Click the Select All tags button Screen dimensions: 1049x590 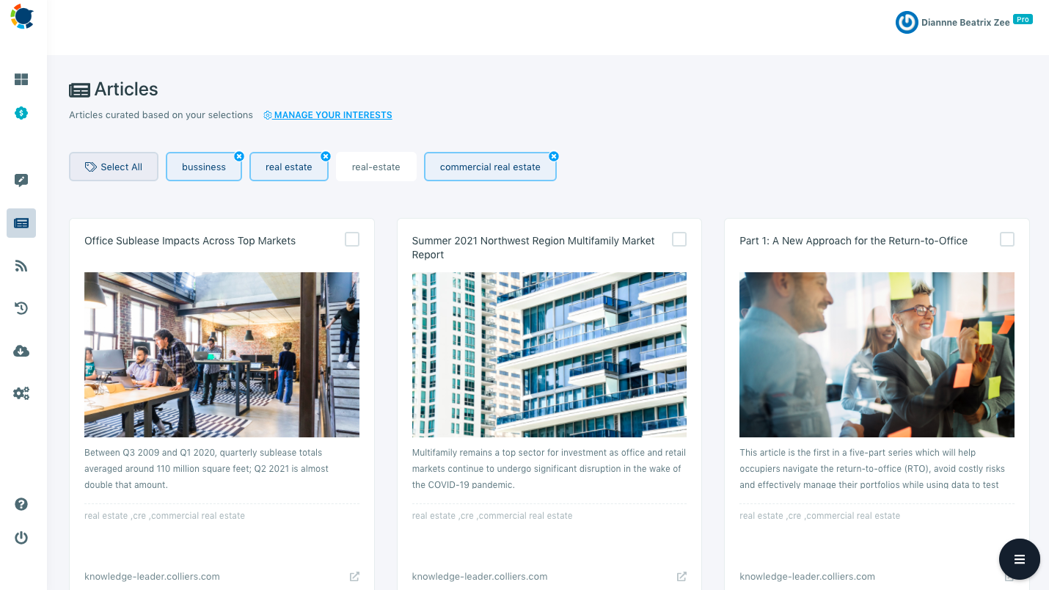[113, 167]
